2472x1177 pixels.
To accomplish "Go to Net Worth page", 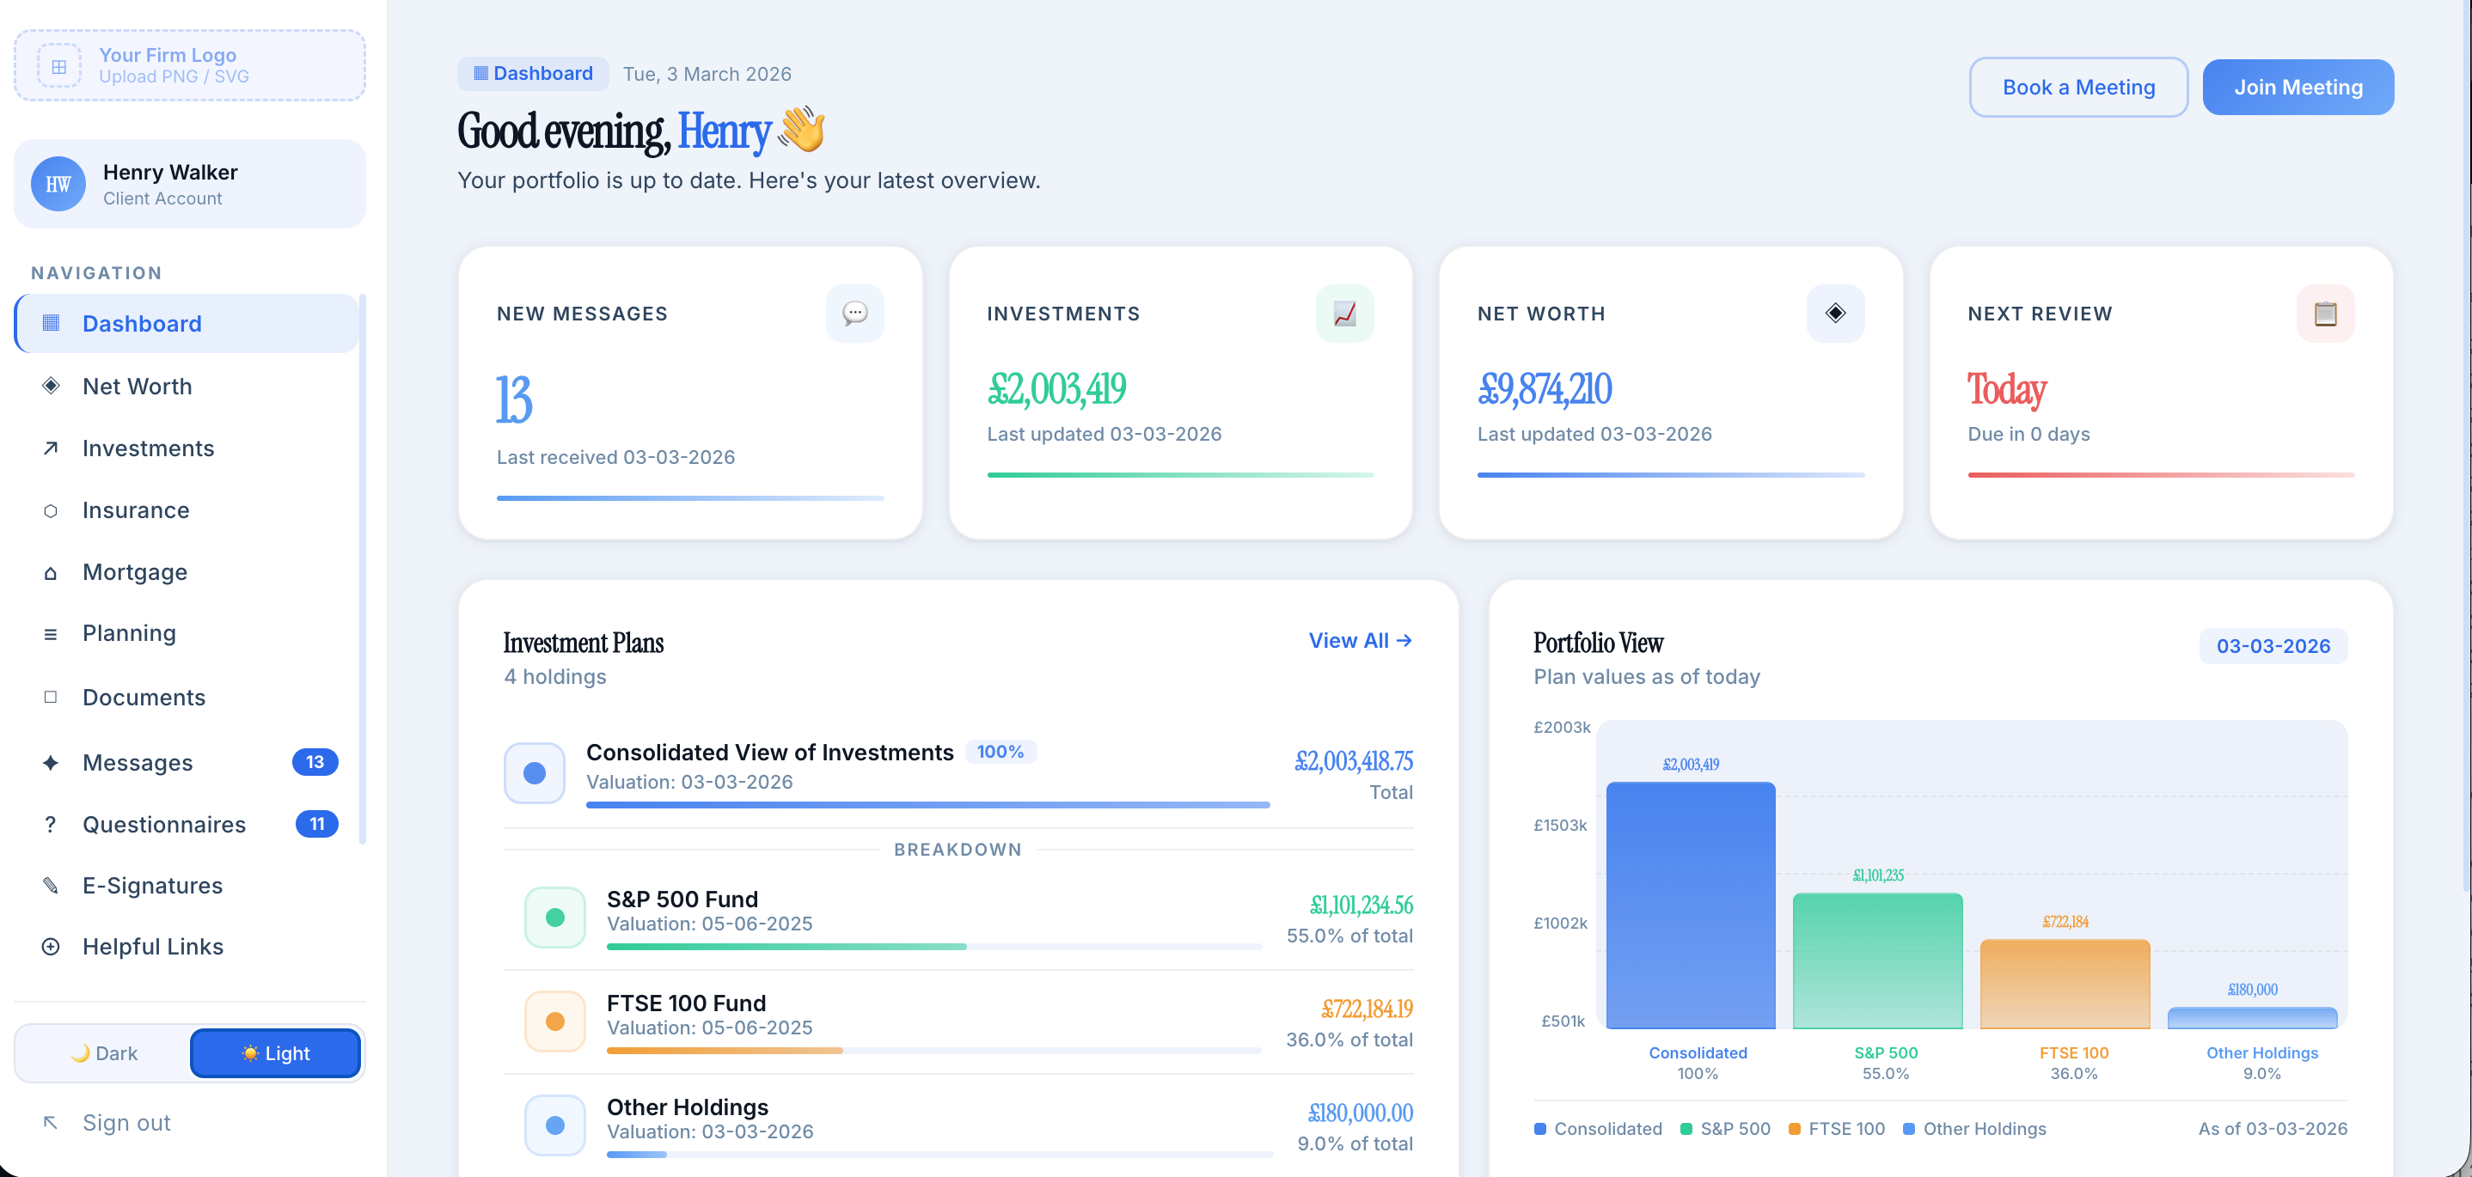I will click(x=187, y=386).
